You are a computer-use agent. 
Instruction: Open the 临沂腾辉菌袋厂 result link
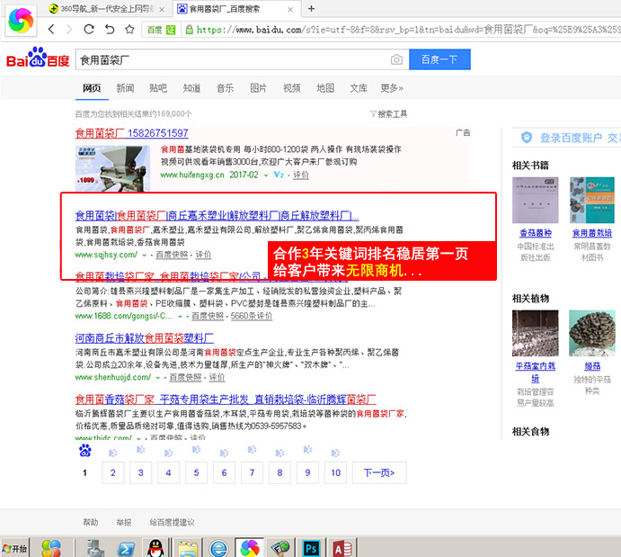(226, 400)
